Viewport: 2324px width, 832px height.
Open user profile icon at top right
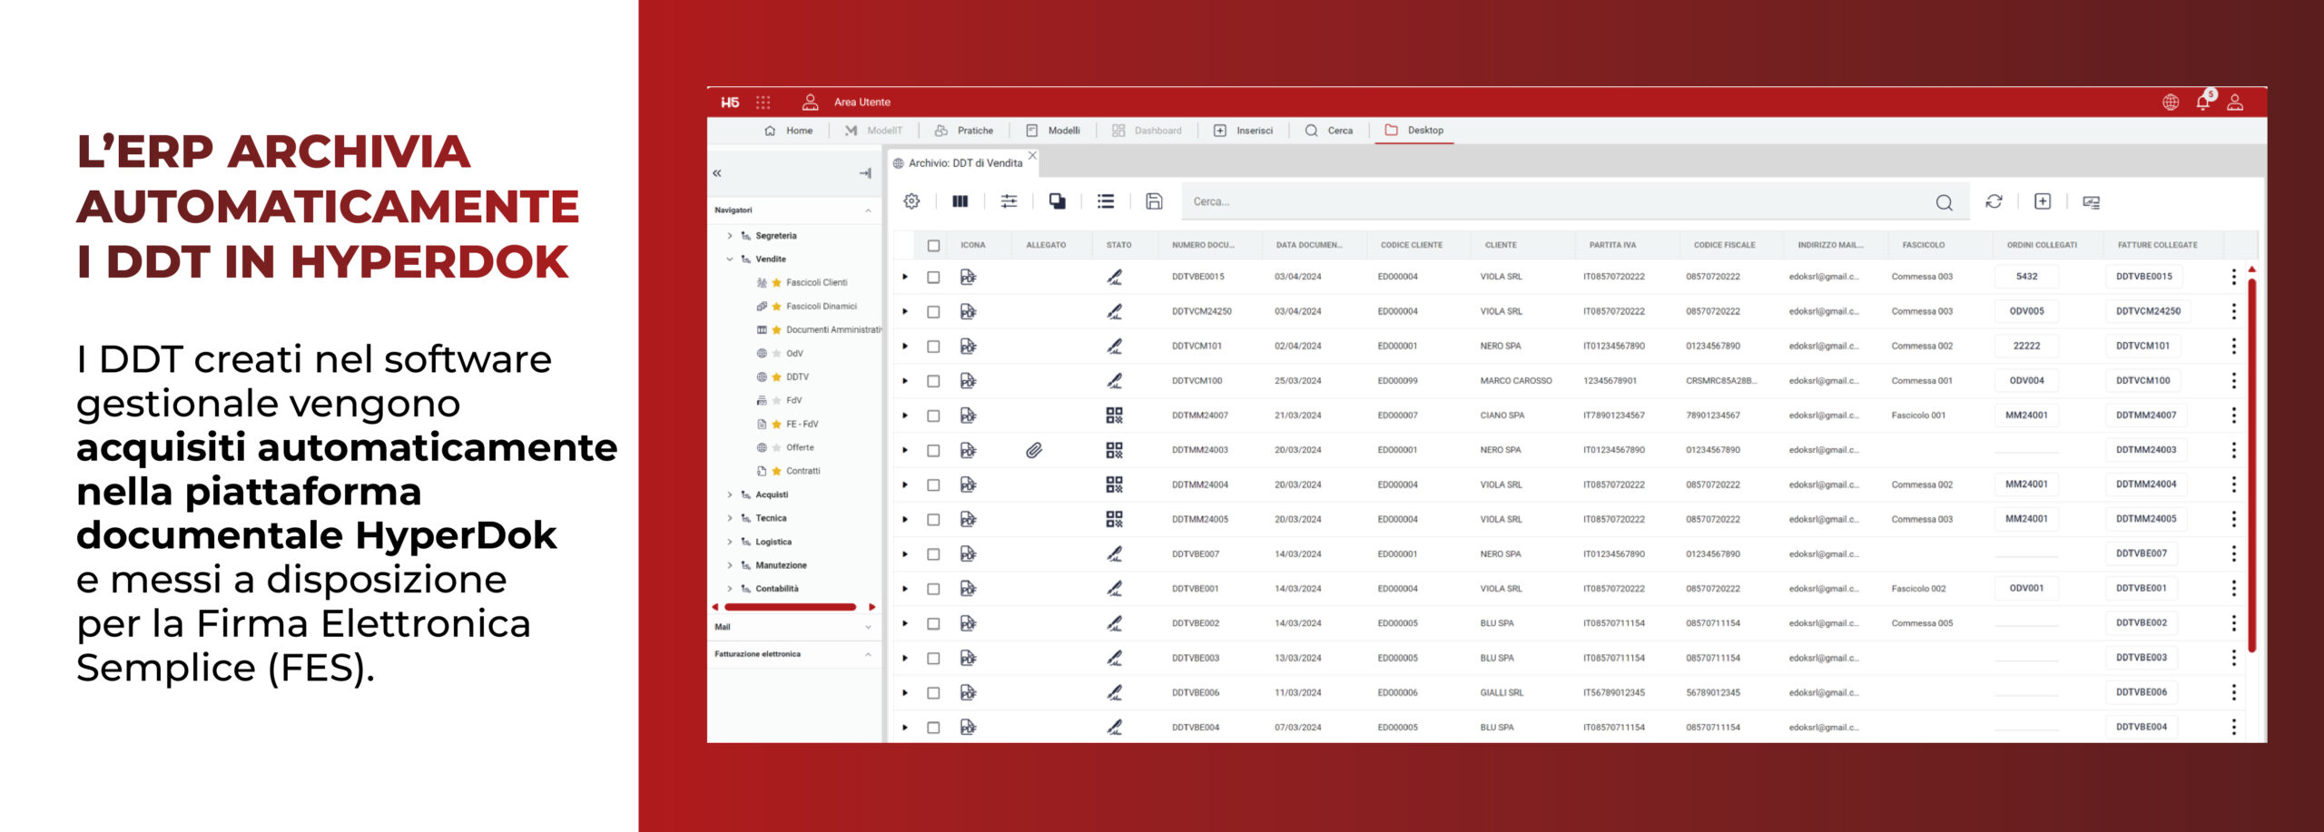[2235, 103]
